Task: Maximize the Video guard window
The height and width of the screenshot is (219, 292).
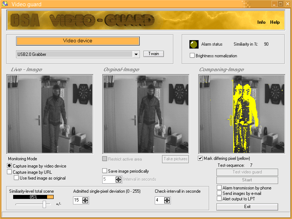Action: point(280,4)
